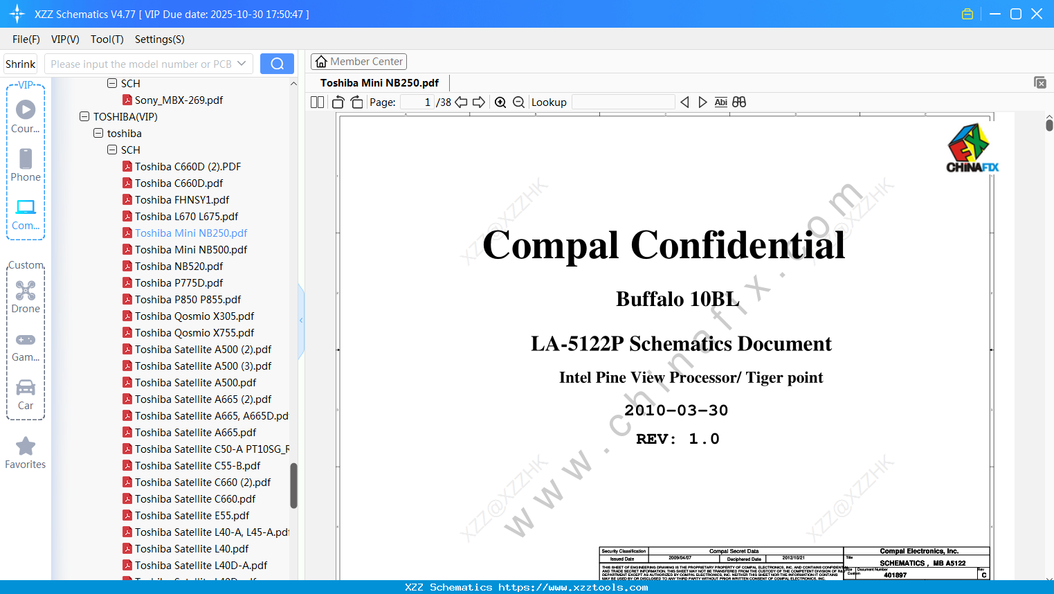
Task: Open Toshiba L670 L675.pdf
Action: 187,217
